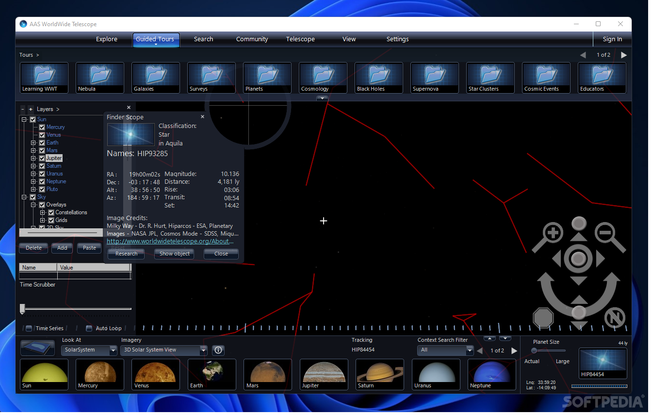This screenshot has width=652, height=415.
Task: Enable the Auto Loop checkbox
Action: point(89,329)
